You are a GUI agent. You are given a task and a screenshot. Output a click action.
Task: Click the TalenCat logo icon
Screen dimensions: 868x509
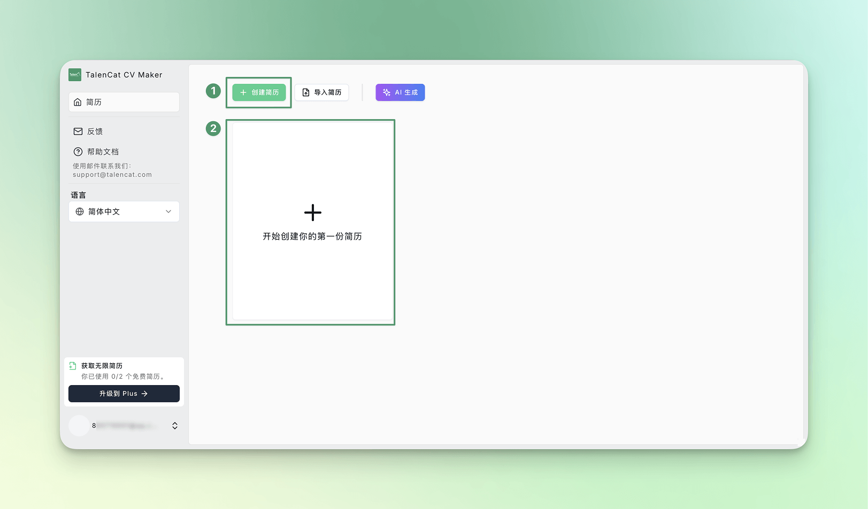[x=75, y=75]
